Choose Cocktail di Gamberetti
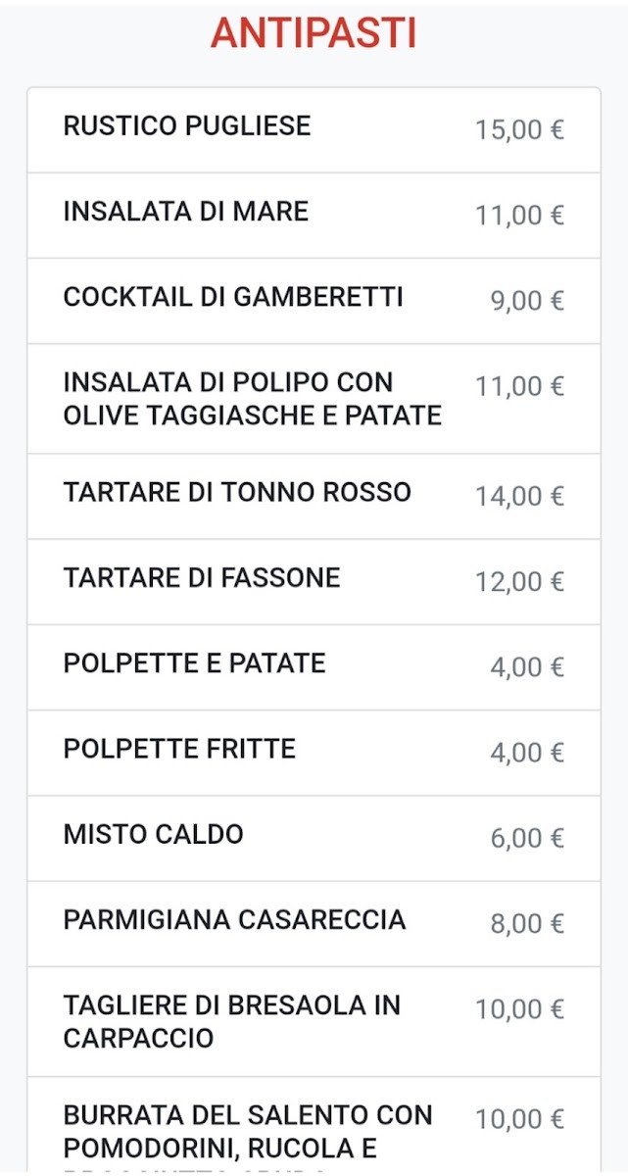The image size is (628, 1176). coord(233,298)
